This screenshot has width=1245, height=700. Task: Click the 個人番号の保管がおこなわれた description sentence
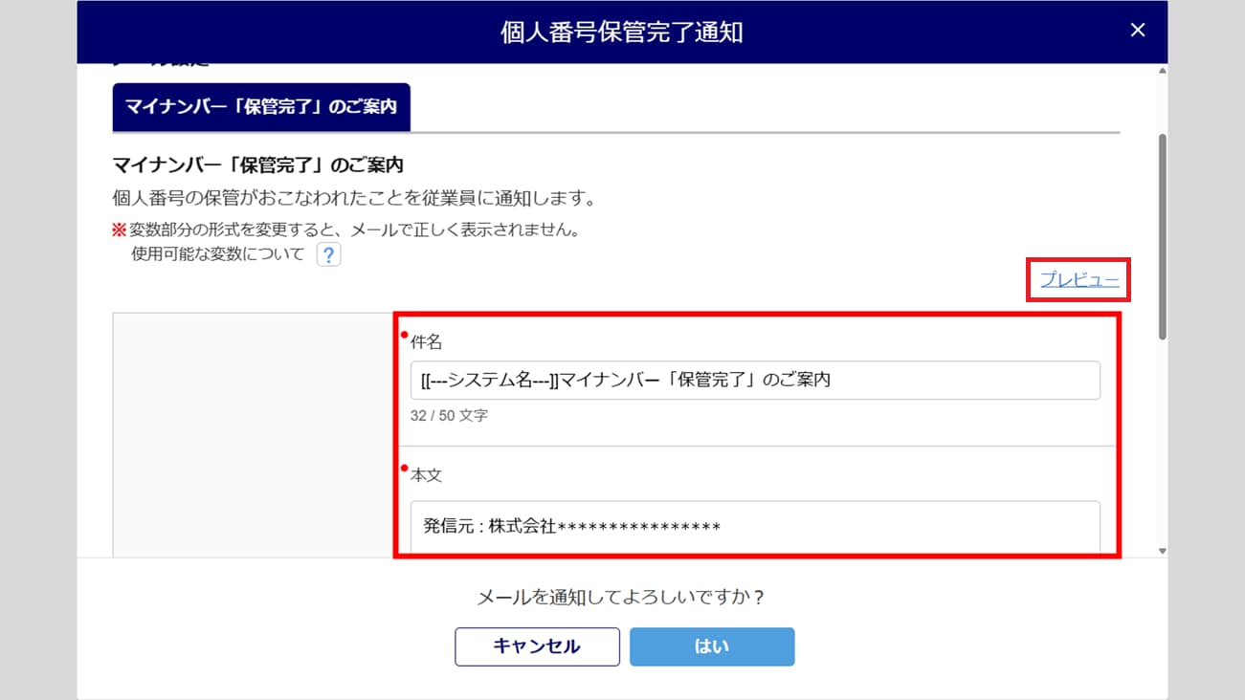pyautogui.click(x=354, y=199)
